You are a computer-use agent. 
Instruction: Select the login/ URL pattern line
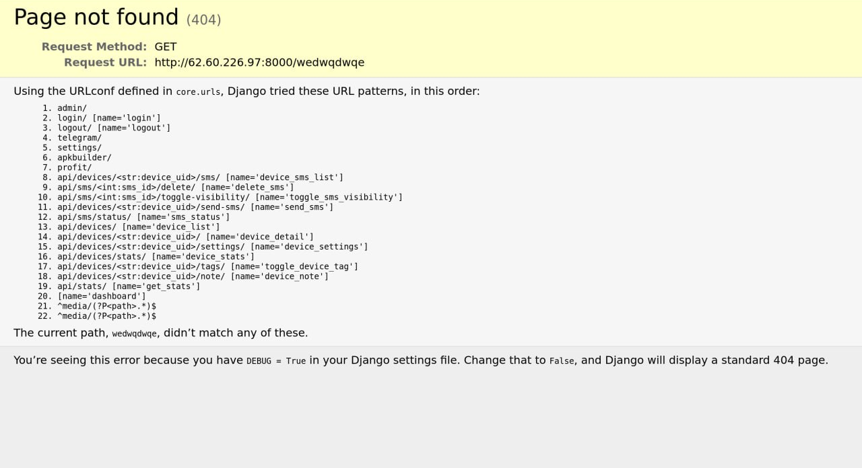[108, 118]
